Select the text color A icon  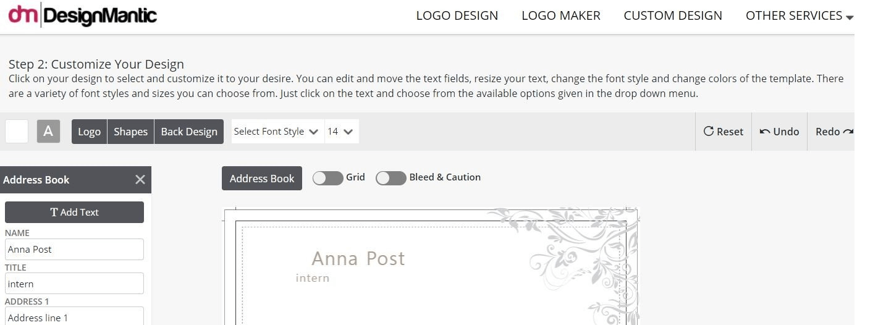(x=48, y=132)
